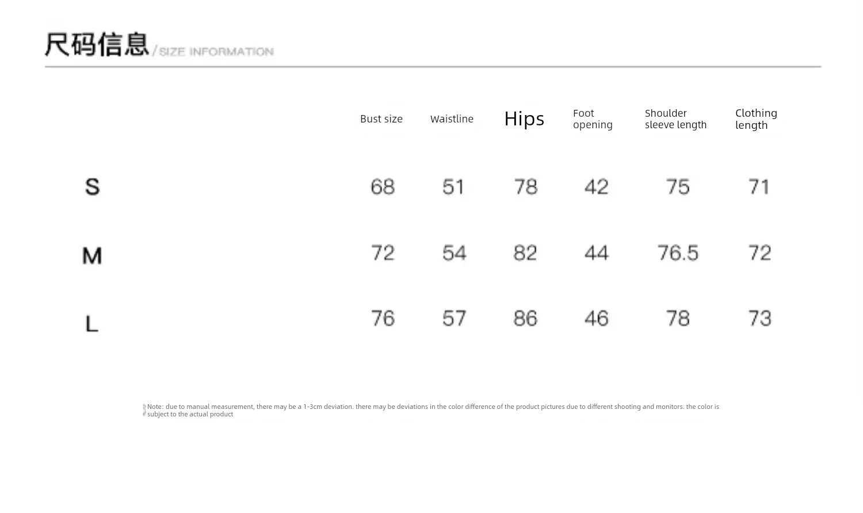Click the size L clothing length value 73
Viewport: 863px width, 513px height.
[759, 319]
